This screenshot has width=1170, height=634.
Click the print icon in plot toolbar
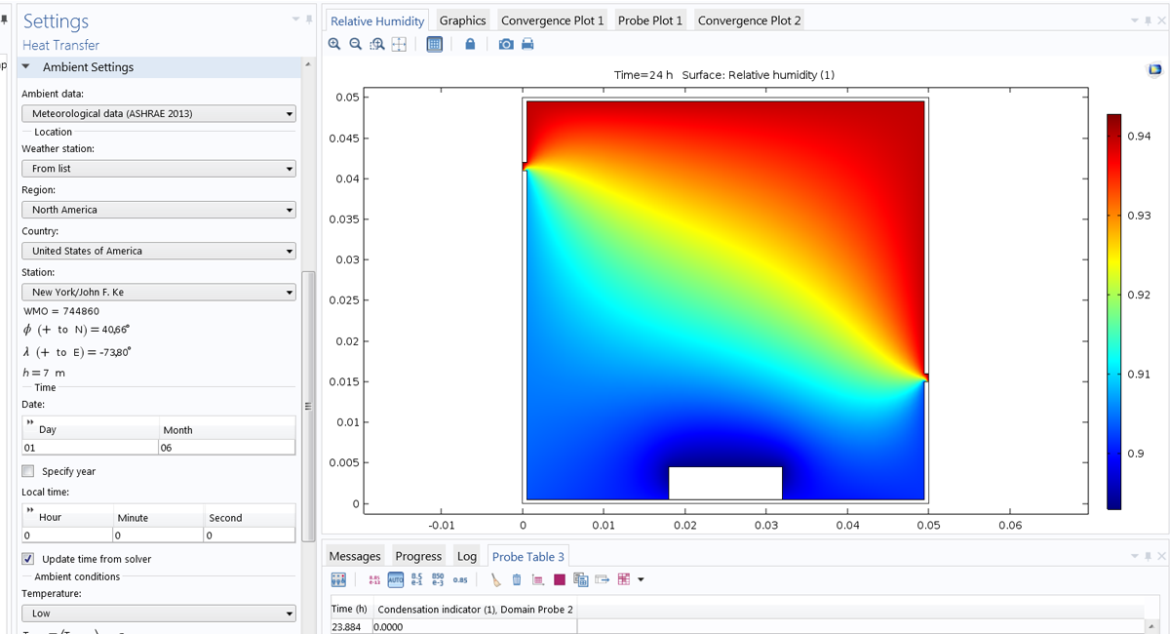coord(527,44)
